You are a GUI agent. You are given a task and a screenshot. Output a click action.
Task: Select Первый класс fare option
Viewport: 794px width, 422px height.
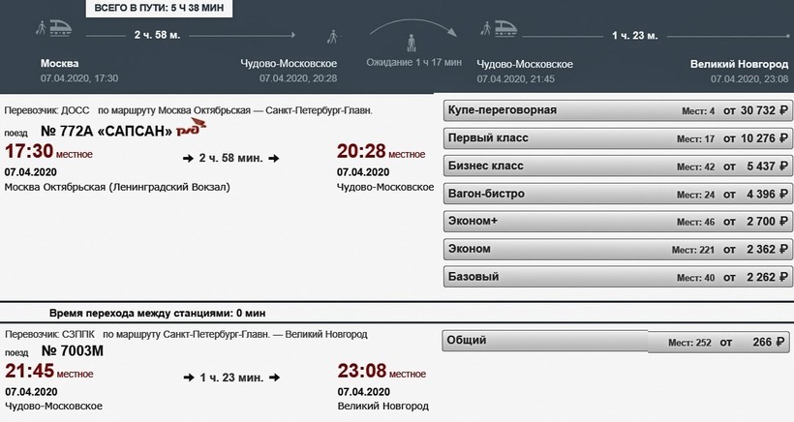point(618,138)
